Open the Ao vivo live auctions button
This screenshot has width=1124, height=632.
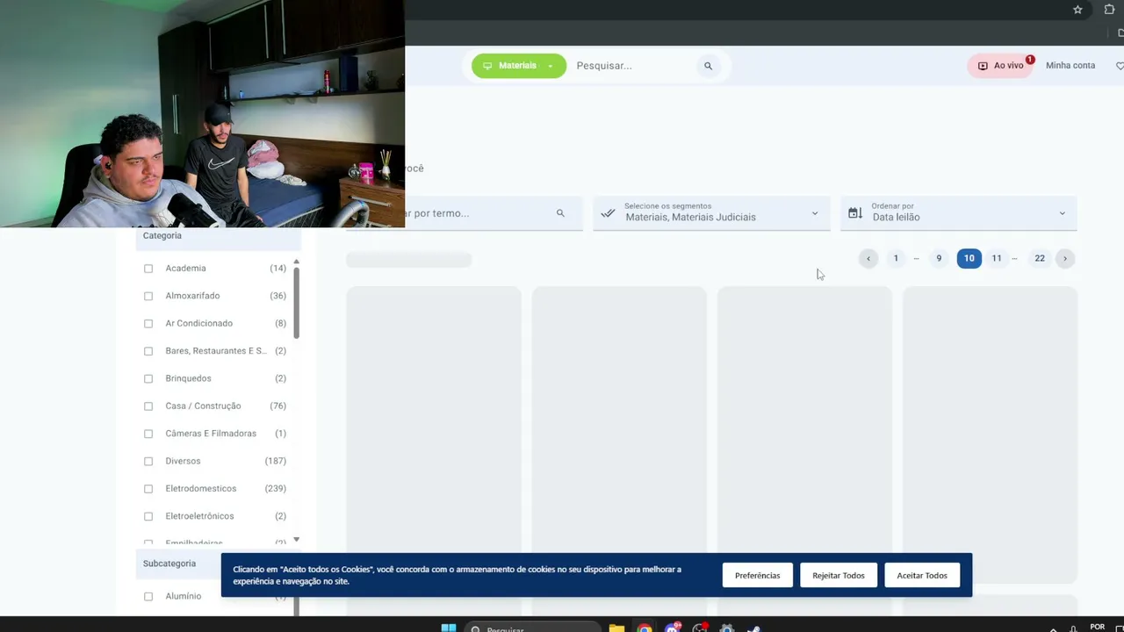pyautogui.click(x=1001, y=66)
